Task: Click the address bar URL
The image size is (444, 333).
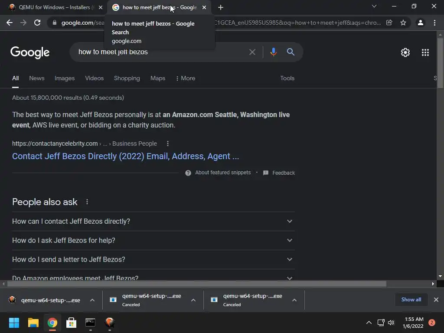Action: point(221,23)
